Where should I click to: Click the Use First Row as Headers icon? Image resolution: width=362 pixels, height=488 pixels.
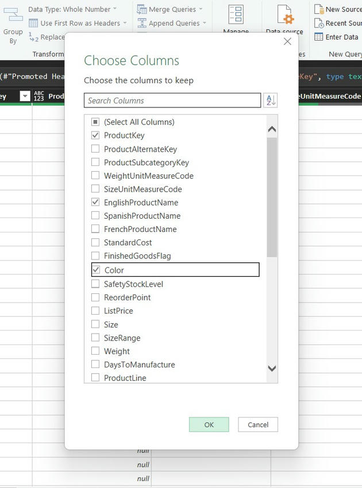tap(33, 23)
